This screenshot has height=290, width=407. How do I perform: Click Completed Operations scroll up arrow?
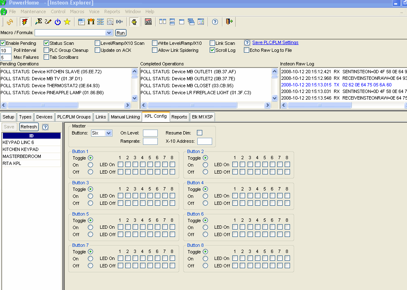[x=275, y=71]
